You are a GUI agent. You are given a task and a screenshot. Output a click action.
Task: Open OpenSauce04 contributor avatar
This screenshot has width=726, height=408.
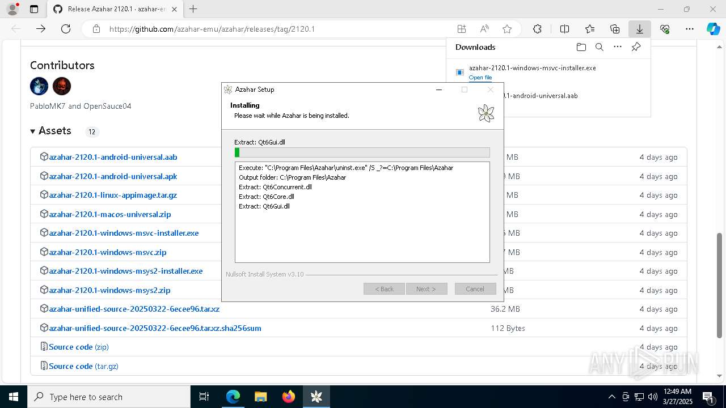point(62,86)
